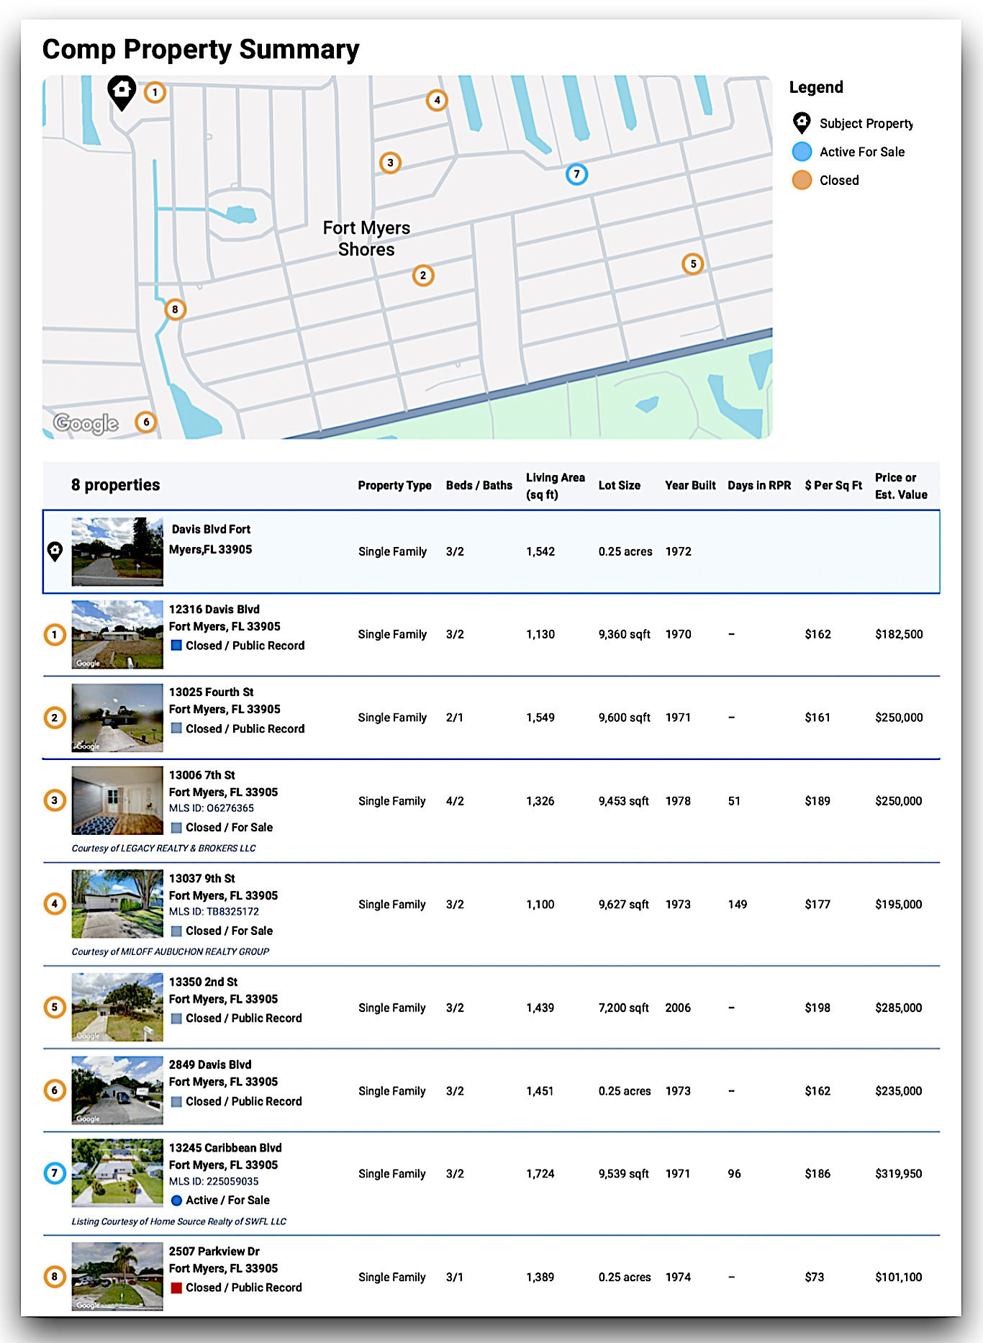Click map marker 5 on the map

[692, 264]
